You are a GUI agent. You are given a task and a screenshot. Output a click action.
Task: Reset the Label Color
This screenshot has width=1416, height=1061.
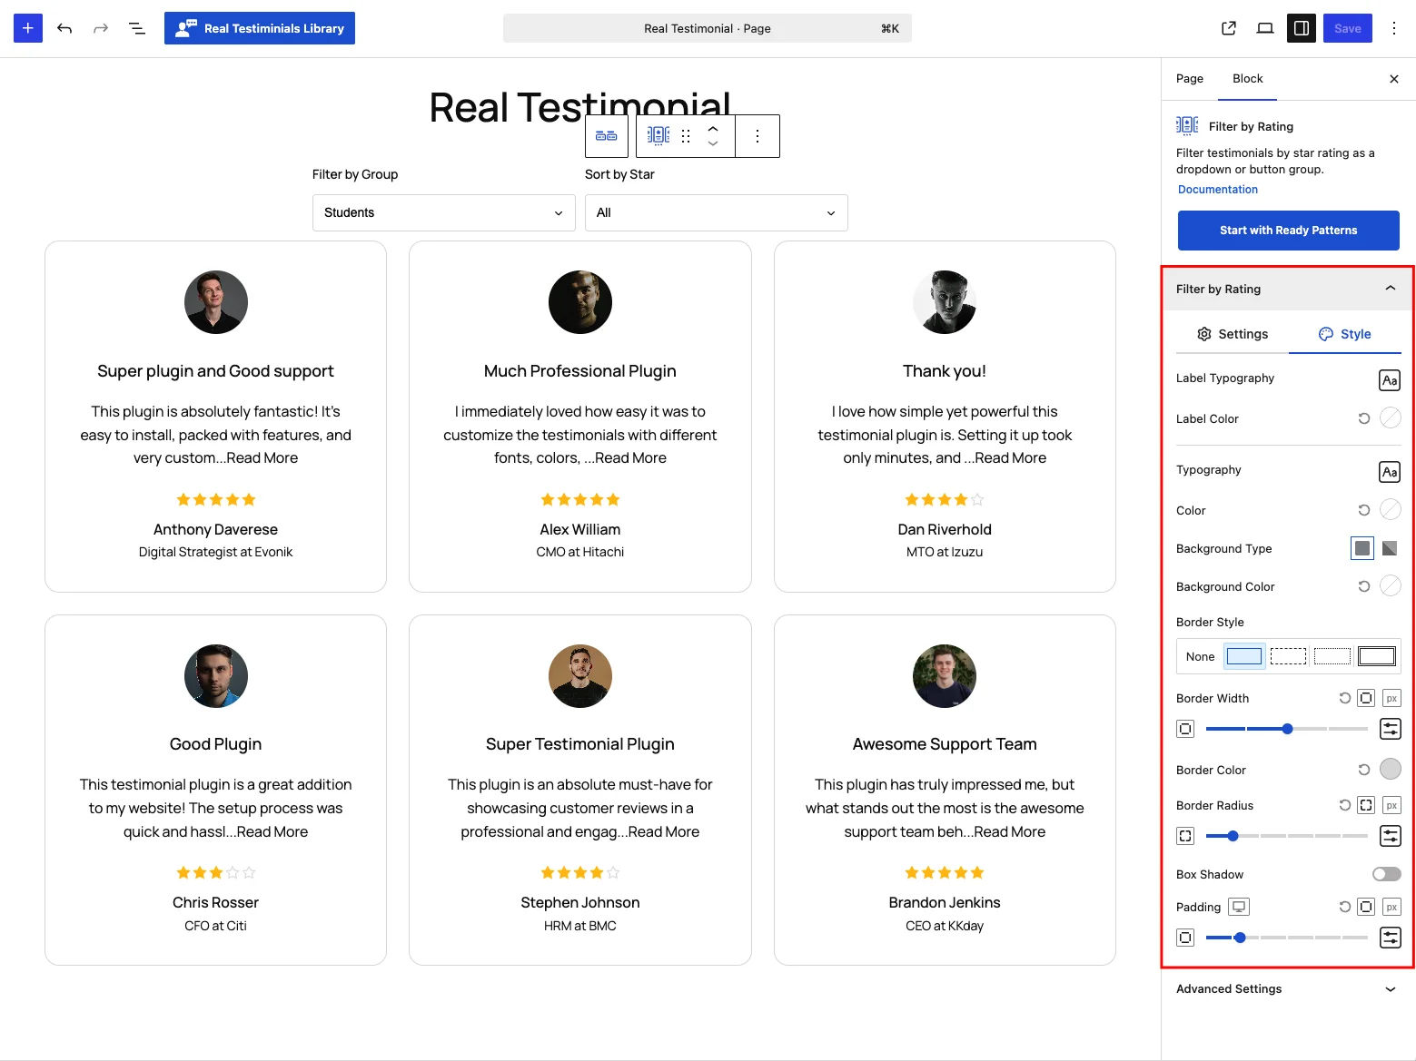click(1364, 418)
